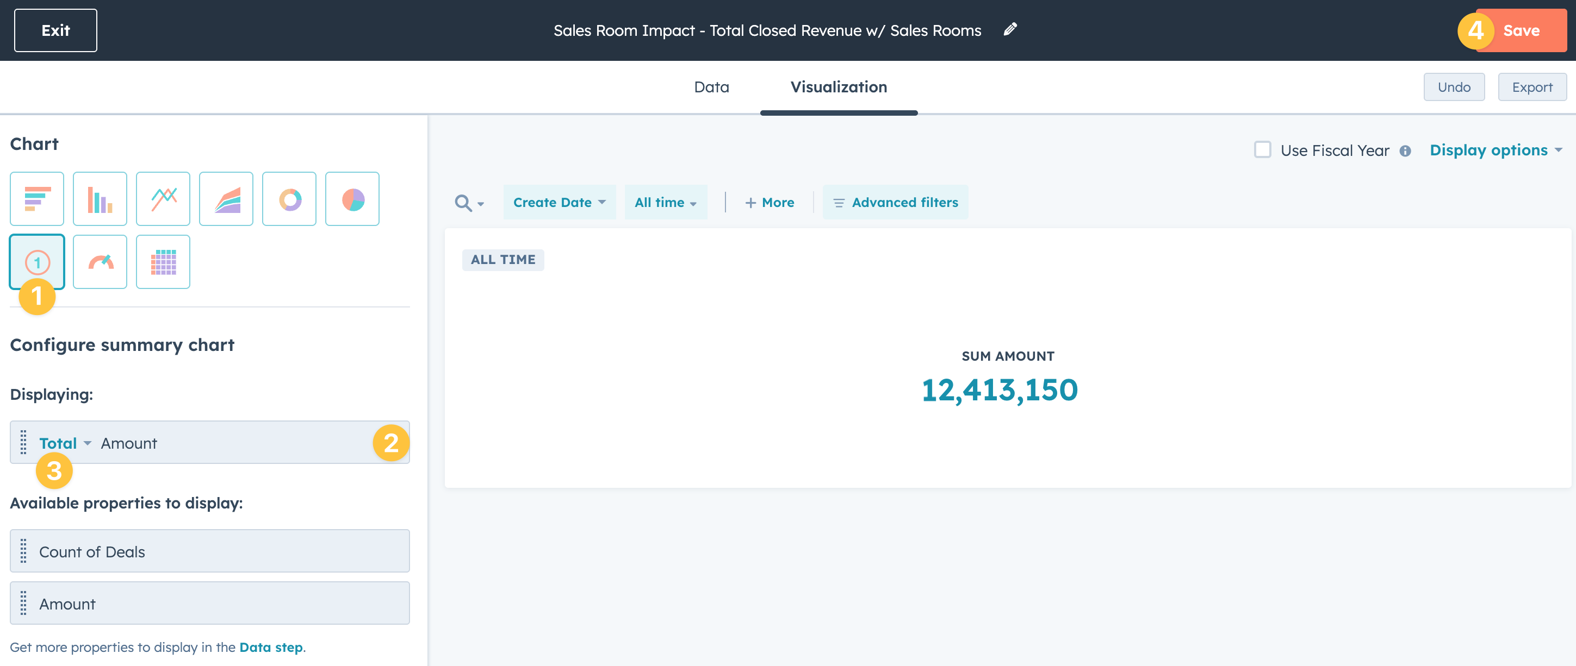
Task: Open the Visualization tab
Action: pos(838,87)
